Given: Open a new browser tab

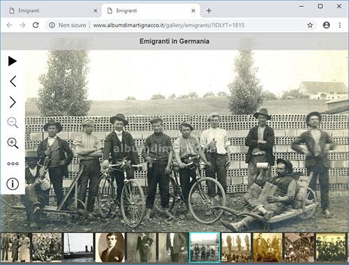Looking at the screenshot, I should pyautogui.click(x=209, y=10).
